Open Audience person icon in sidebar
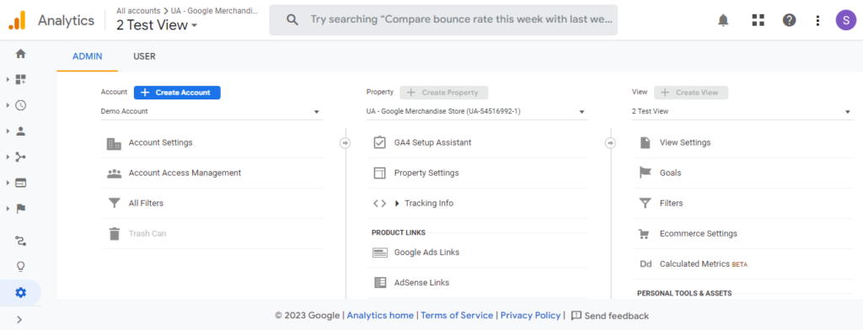 (20, 131)
